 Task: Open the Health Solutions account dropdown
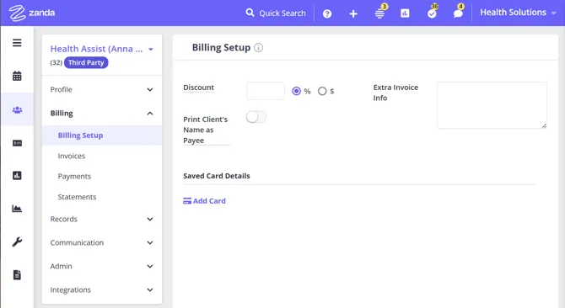(x=518, y=13)
